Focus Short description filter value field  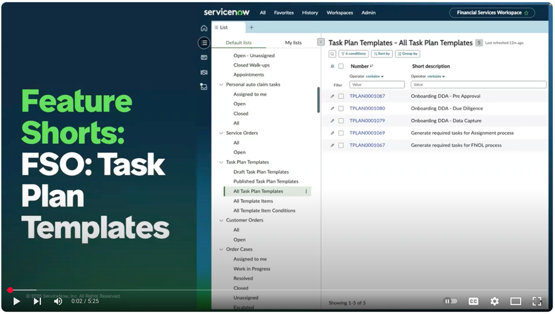click(478, 84)
